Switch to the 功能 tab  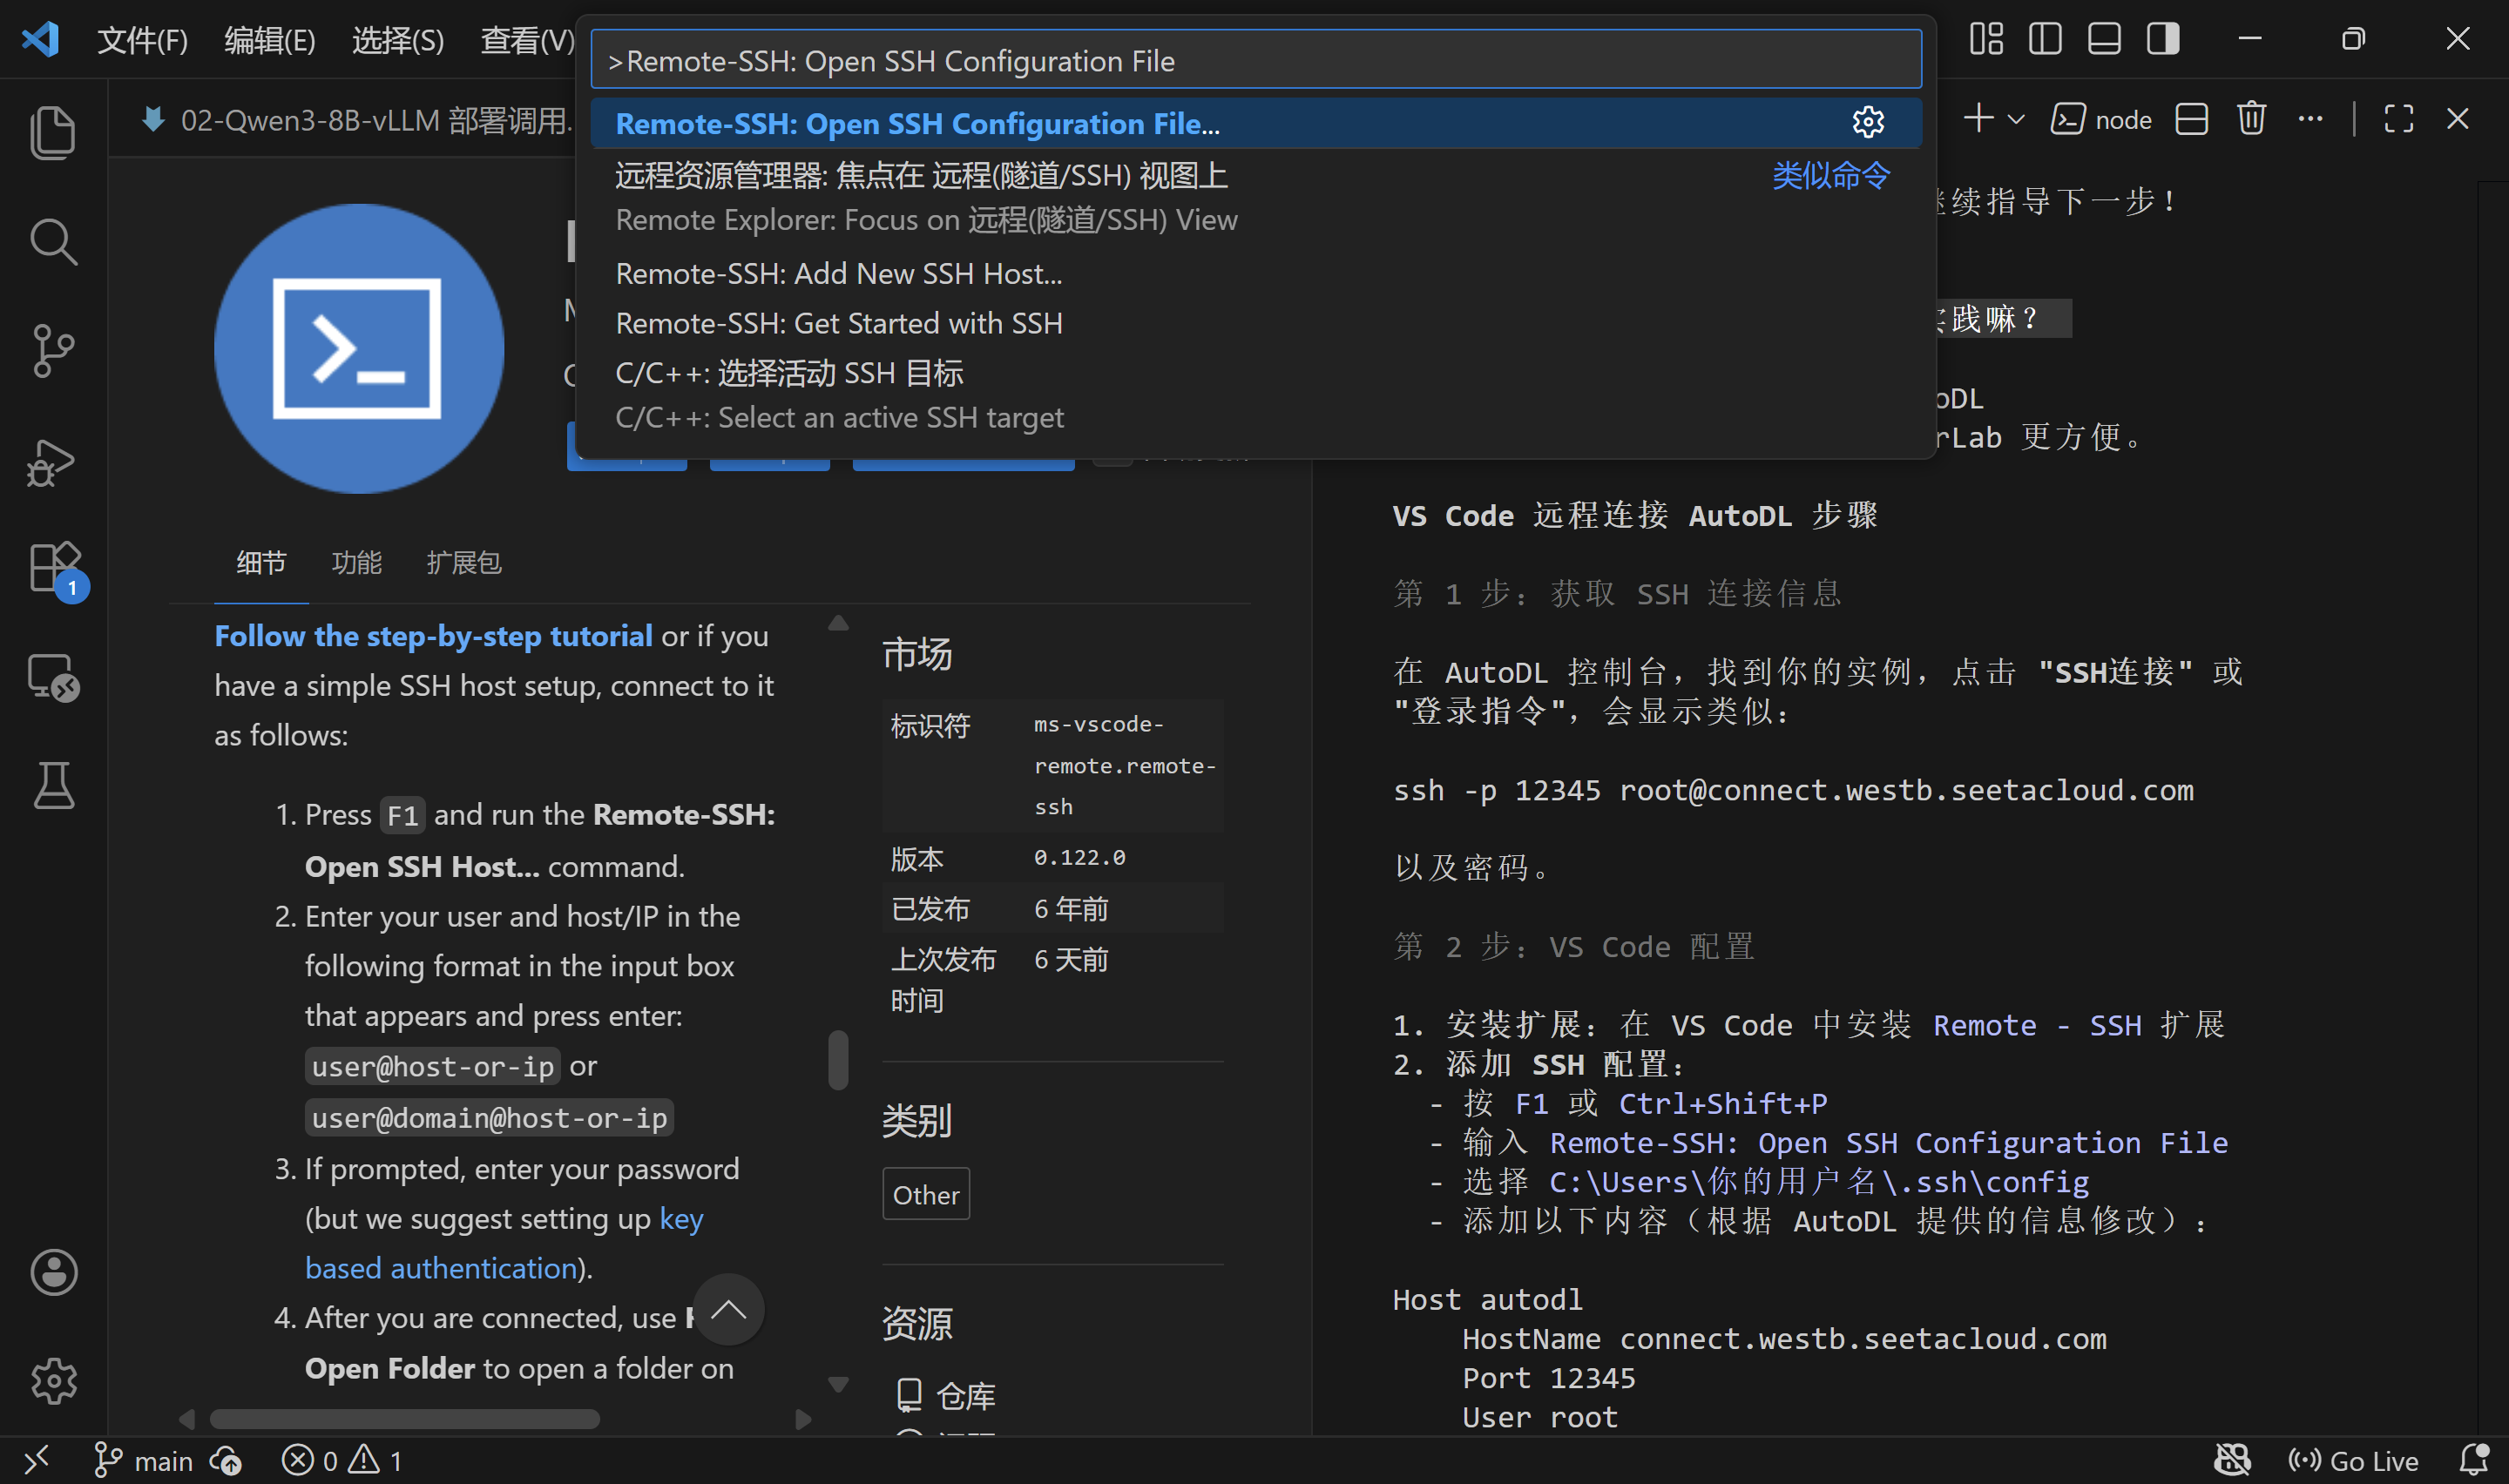point(356,562)
